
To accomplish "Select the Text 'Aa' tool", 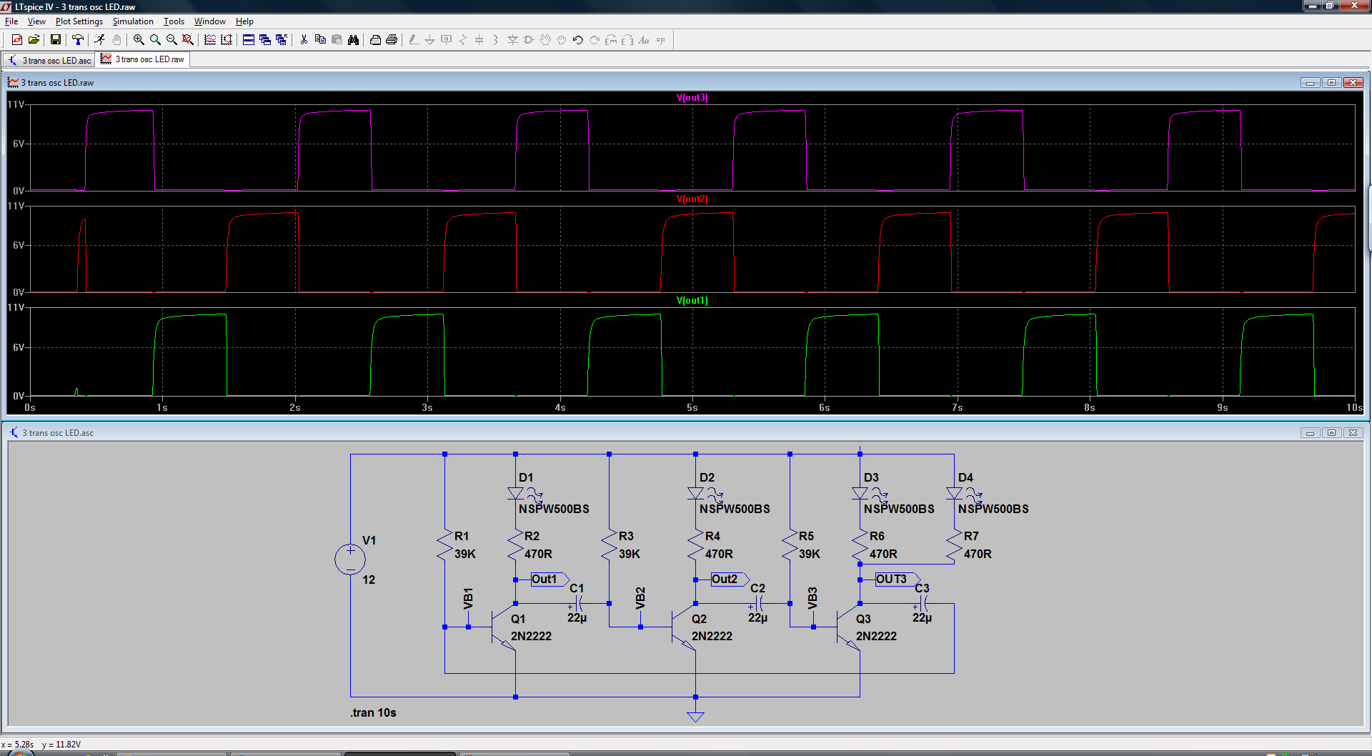I will (x=644, y=40).
